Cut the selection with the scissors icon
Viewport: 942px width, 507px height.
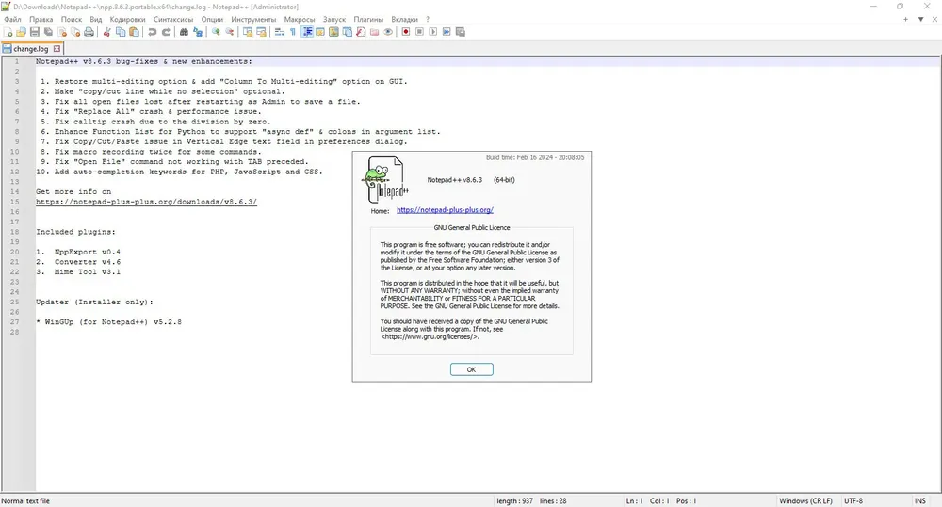click(x=107, y=32)
